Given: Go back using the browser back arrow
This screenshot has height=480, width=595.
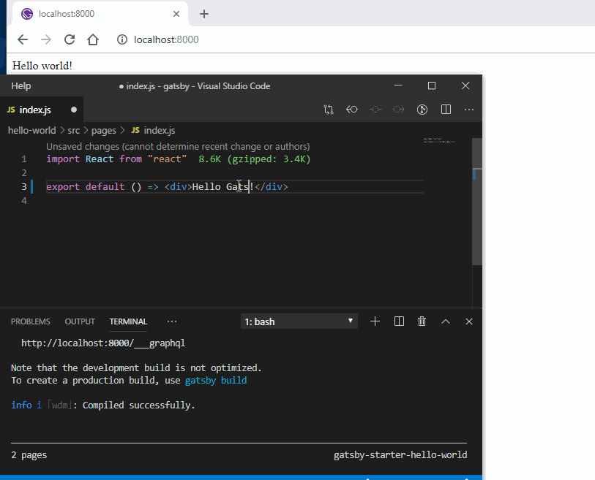Looking at the screenshot, I should 23,39.
